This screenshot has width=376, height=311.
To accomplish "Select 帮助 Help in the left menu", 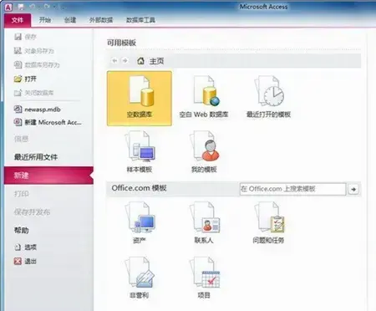I will (x=22, y=230).
